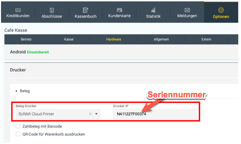The height and width of the screenshot is (144, 241).
Task: Open the Abschlüsse menu label
Action: pos(52,16)
